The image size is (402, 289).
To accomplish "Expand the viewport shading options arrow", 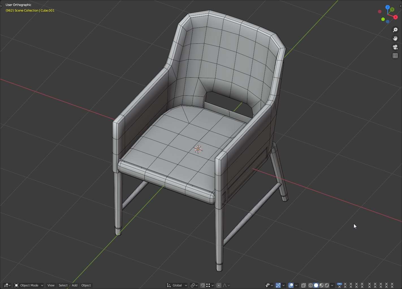I will [x=332, y=285].
